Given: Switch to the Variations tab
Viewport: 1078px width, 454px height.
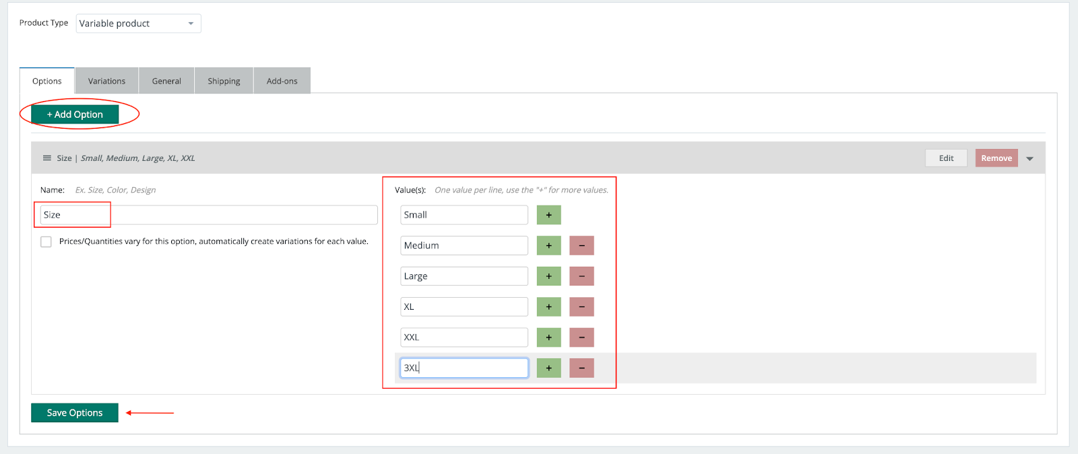Looking at the screenshot, I should [106, 81].
